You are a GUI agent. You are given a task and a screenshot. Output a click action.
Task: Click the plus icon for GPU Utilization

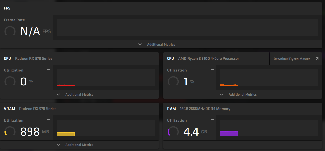pos(49,70)
